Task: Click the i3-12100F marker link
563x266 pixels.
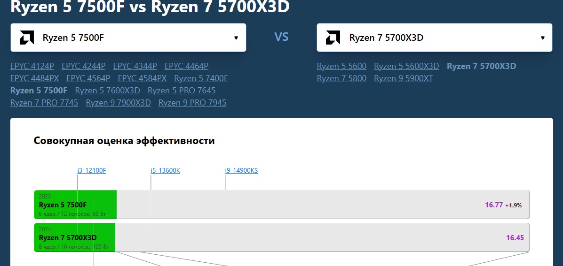Action: [x=92, y=170]
